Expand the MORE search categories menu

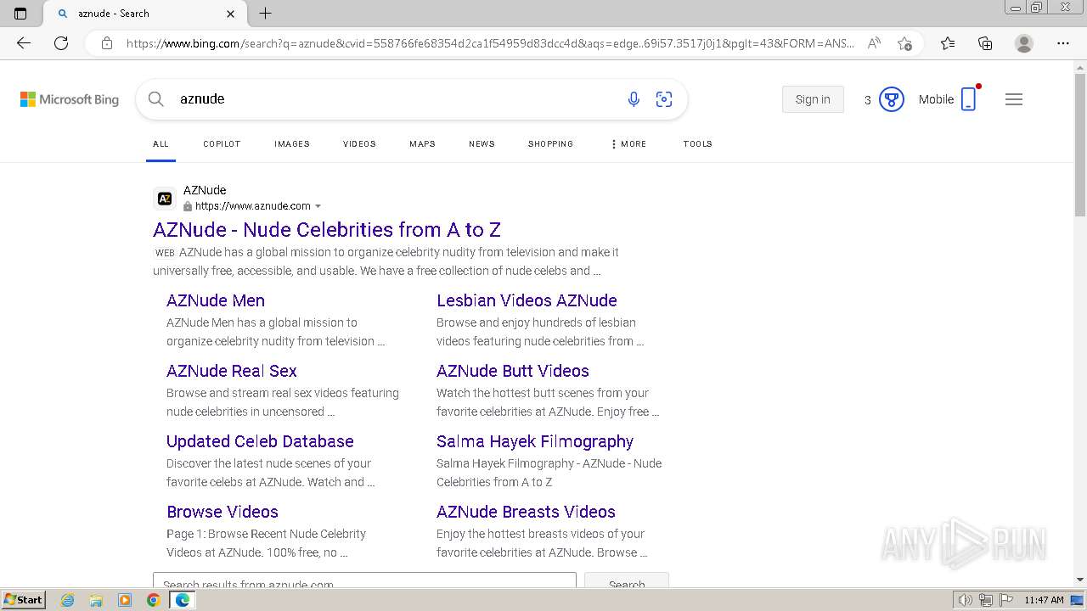pos(628,144)
